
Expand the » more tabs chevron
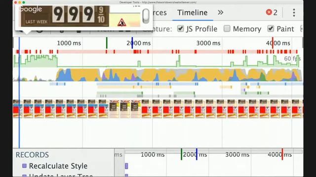[221, 12]
